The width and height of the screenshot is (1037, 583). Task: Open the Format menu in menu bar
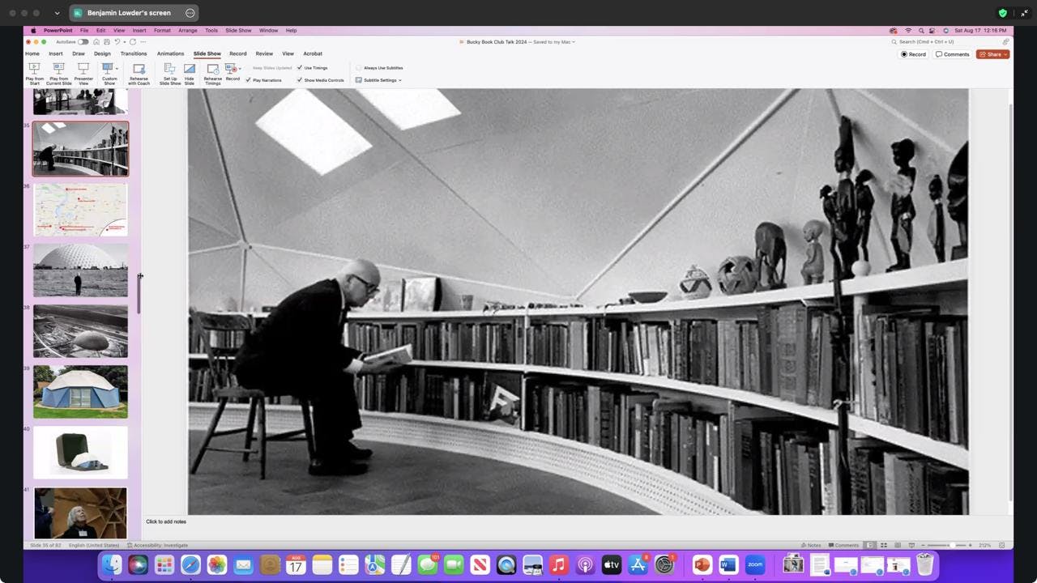click(162, 31)
